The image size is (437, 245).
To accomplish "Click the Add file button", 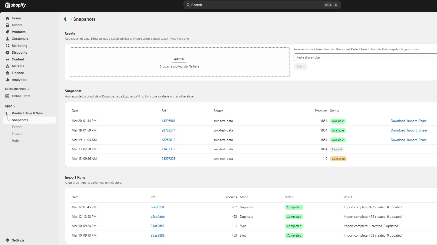I will (x=179, y=59).
